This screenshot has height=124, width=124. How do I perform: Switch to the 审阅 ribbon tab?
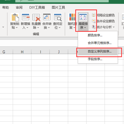[19, 7]
